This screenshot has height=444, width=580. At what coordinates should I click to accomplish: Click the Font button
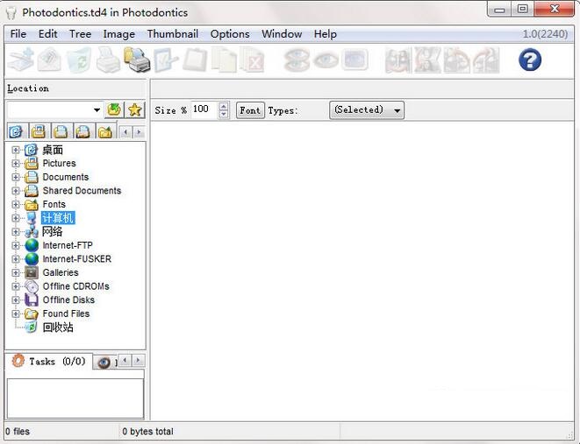point(250,110)
